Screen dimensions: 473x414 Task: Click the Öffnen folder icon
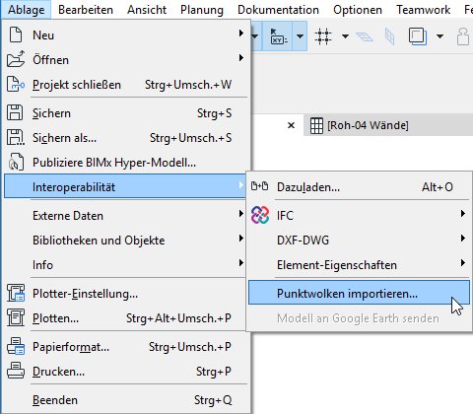pyautogui.click(x=16, y=59)
